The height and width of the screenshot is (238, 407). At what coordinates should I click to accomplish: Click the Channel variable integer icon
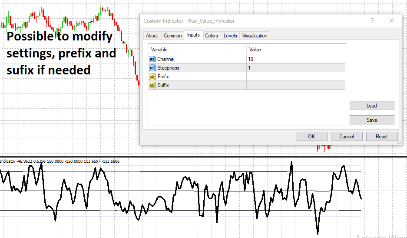[152, 59]
